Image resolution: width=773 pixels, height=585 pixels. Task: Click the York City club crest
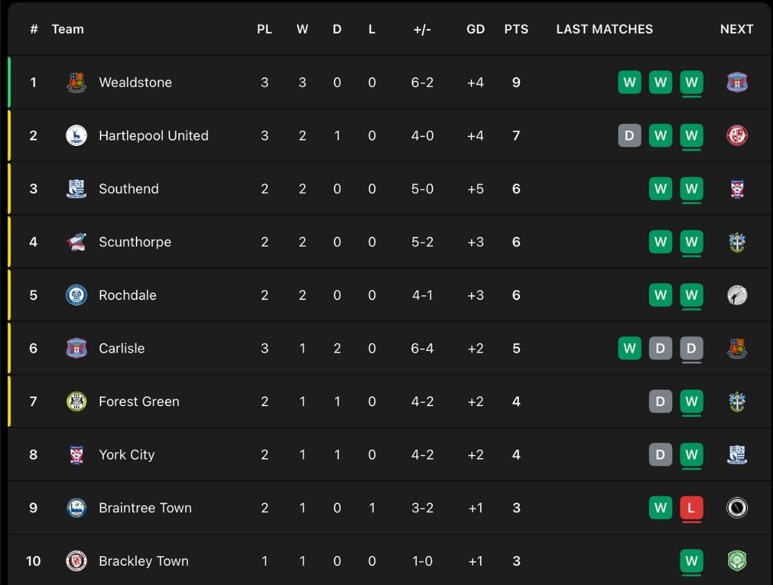(77, 455)
